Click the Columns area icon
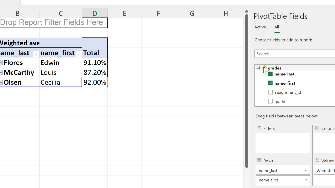 coord(317,128)
